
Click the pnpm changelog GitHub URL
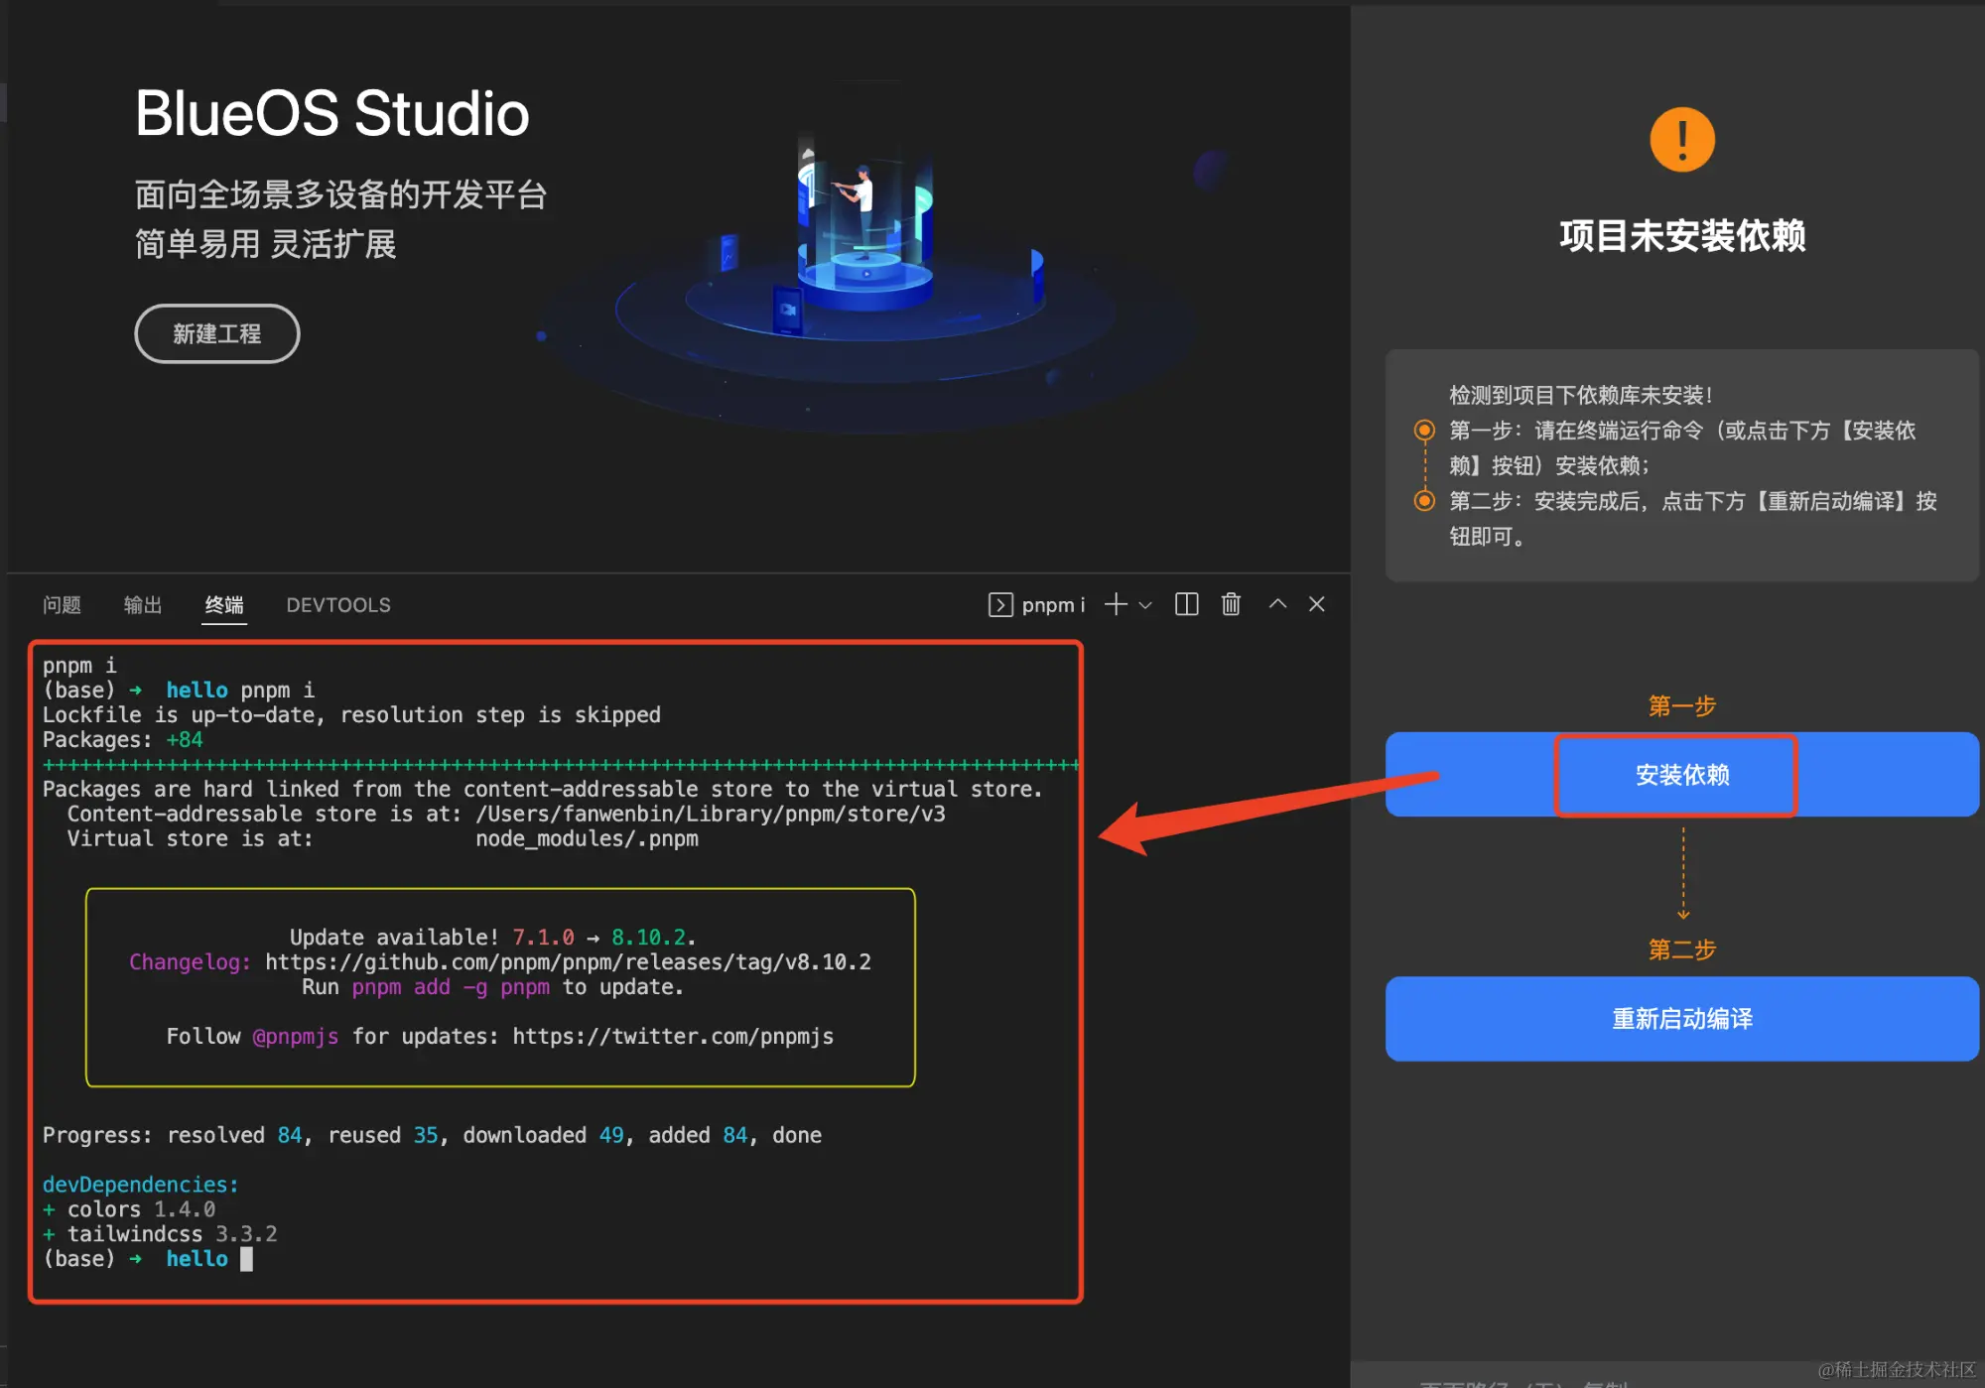(x=568, y=962)
